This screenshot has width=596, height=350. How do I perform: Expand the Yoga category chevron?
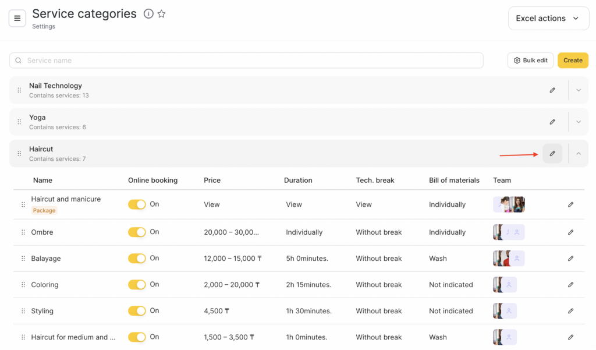tap(579, 122)
